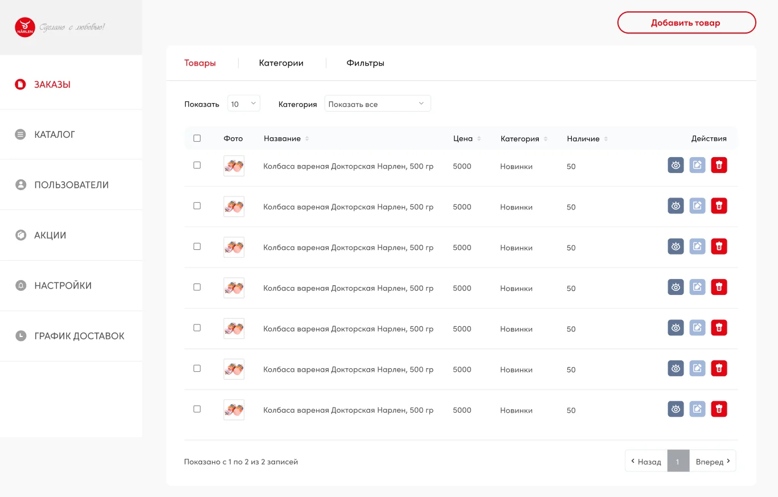Viewport: 778px width, 497px height.
Task: Click the Действия column header
Action: (709, 138)
